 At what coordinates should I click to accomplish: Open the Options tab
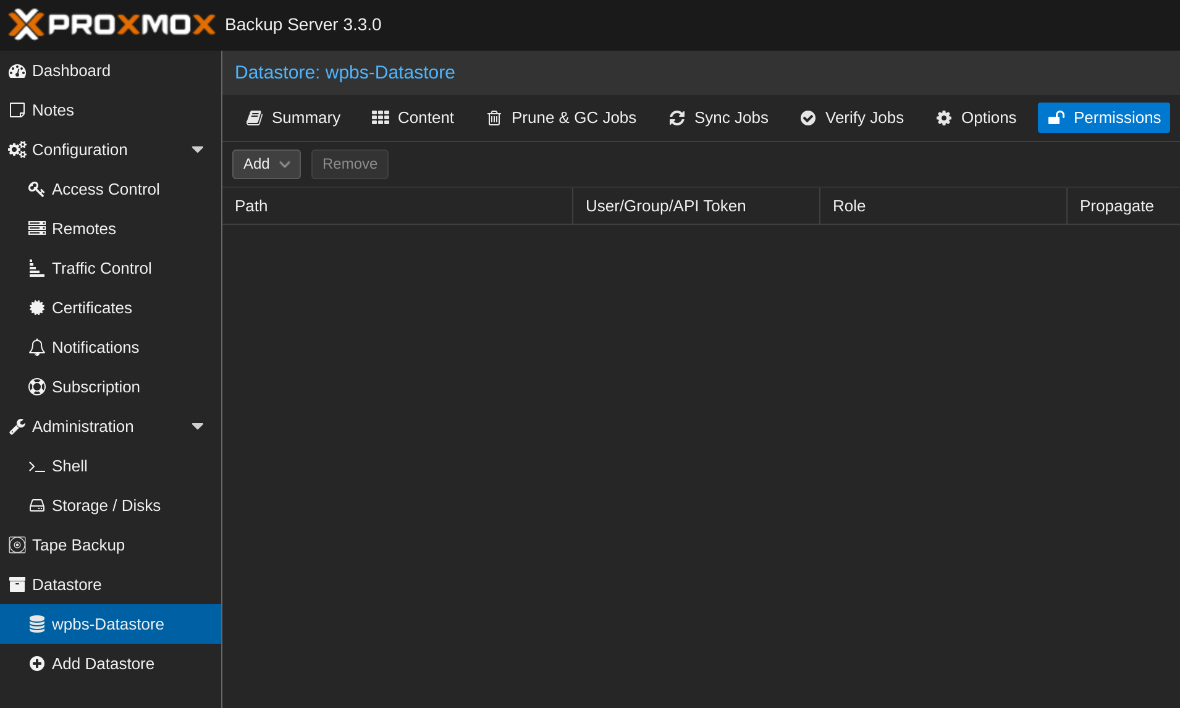click(x=976, y=118)
